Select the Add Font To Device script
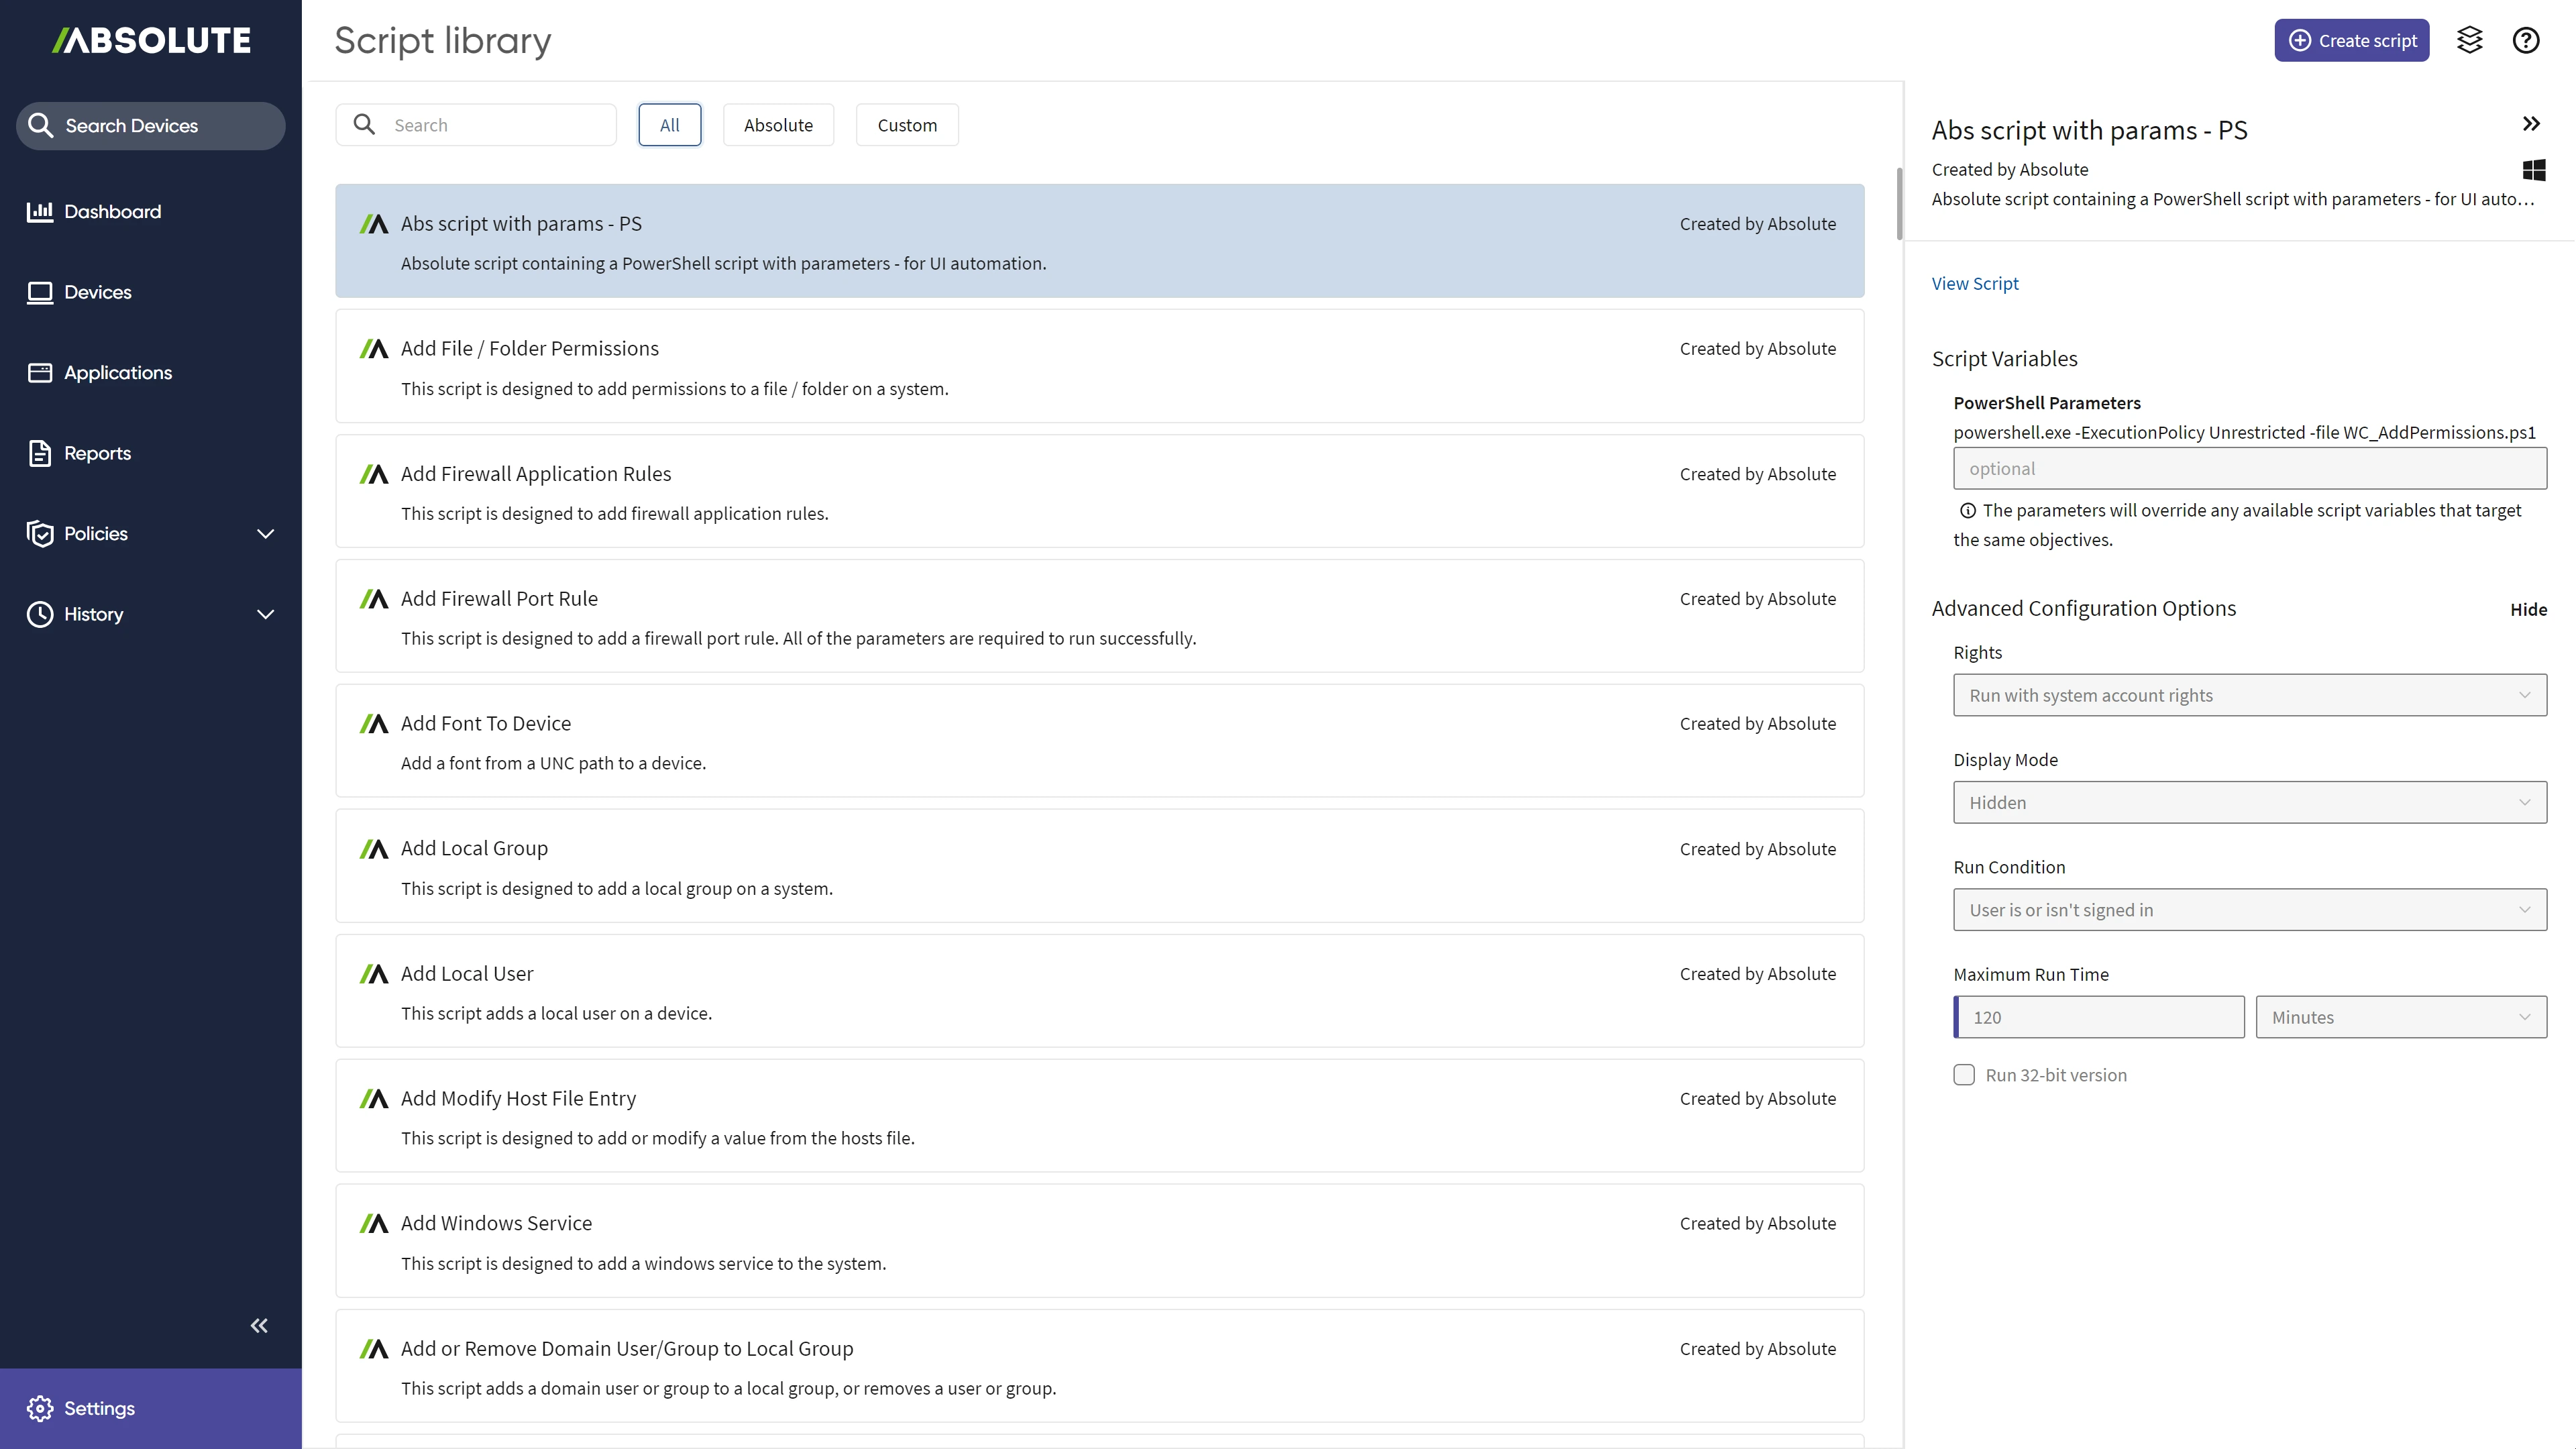This screenshot has height=1449, width=2576. (x=1100, y=741)
